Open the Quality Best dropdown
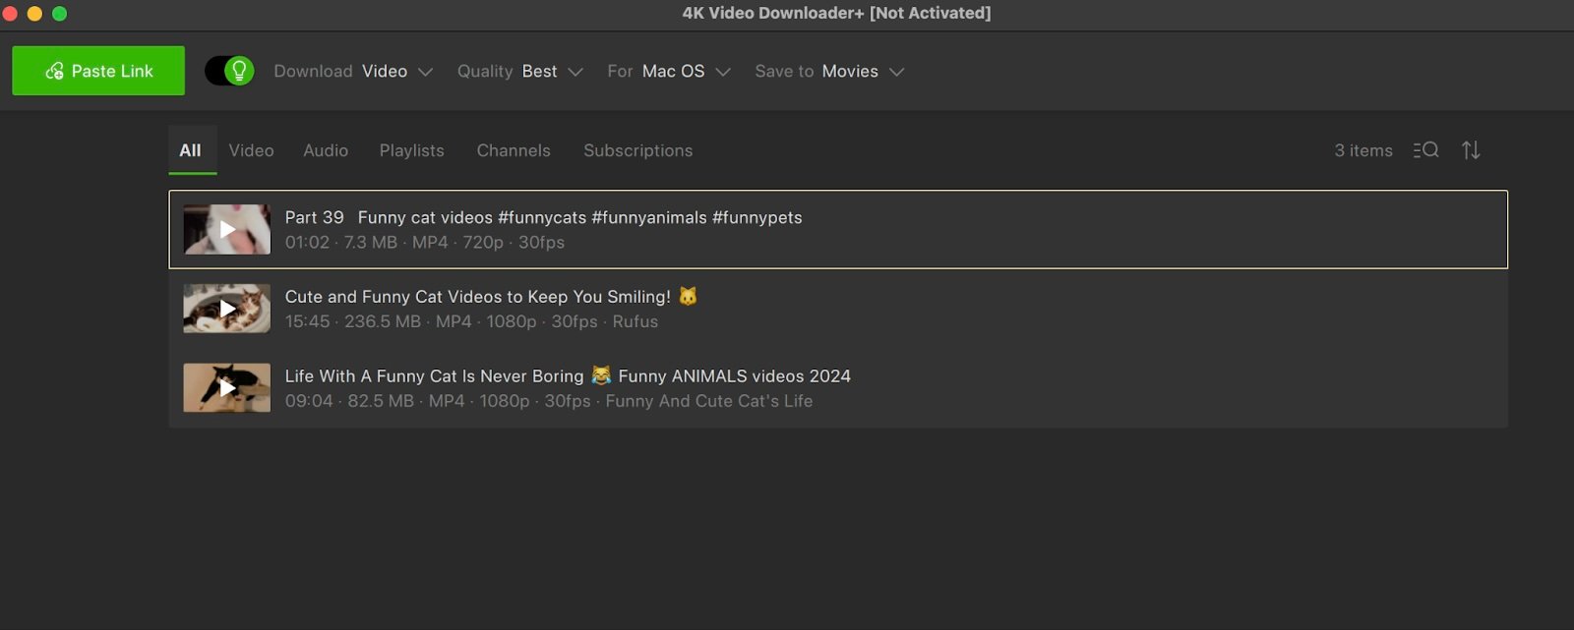The width and height of the screenshot is (1574, 630). pos(520,72)
